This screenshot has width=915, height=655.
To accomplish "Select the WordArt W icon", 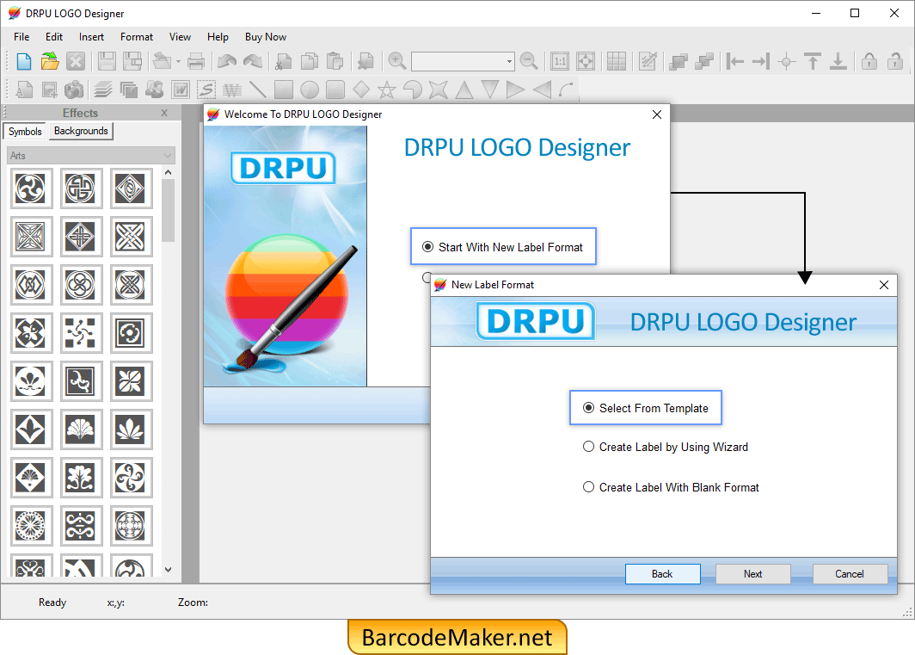I will pos(181,90).
